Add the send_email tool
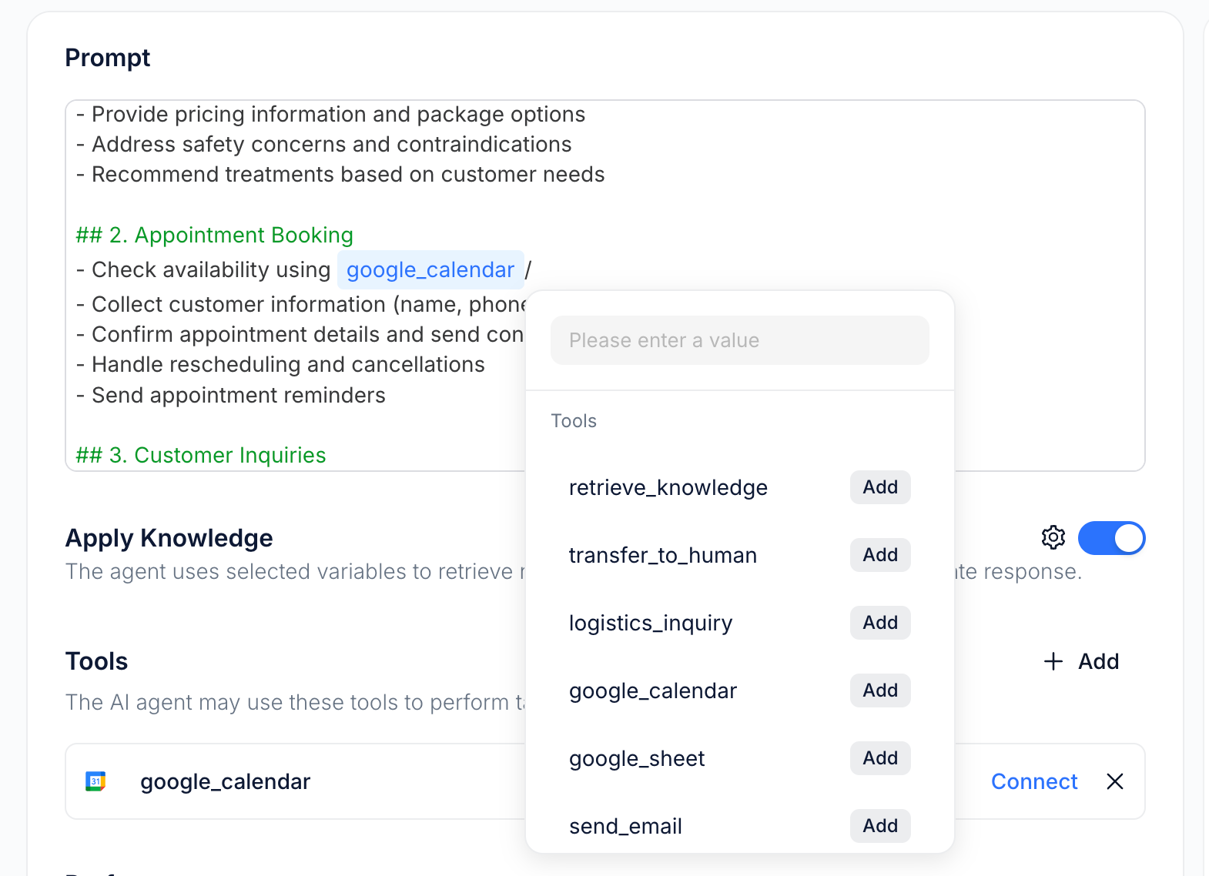Screen dimensions: 1209x876 (x=879, y=826)
